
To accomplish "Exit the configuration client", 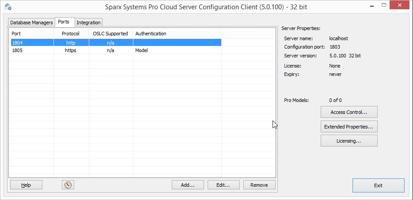I will click(x=378, y=185).
